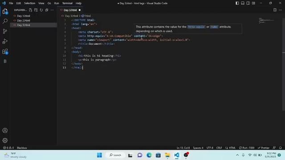Click errors and warnings count in status bar
Screen dimensions: 285x160
(8, 148)
